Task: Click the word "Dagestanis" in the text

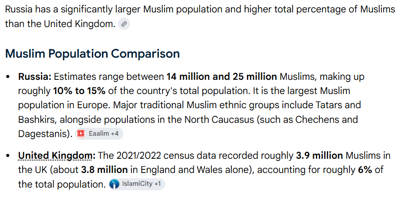Action: [x=45, y=134]
